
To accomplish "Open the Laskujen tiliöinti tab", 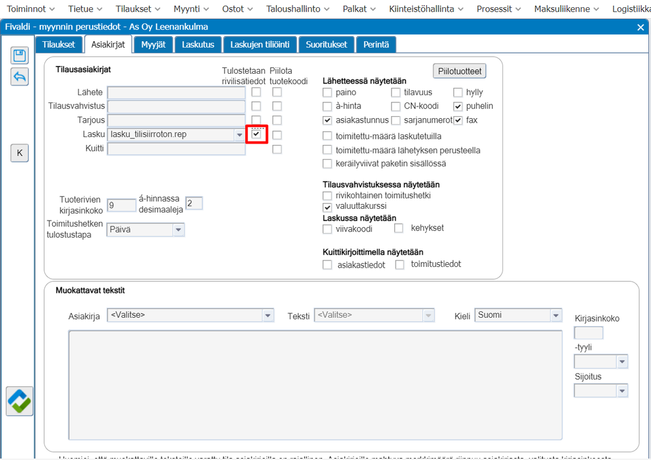I will click(260, 44).
